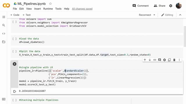This screenshot has width=186, height=104.
Task: Click the StandardScaler() code text
Action: (76, 71)
